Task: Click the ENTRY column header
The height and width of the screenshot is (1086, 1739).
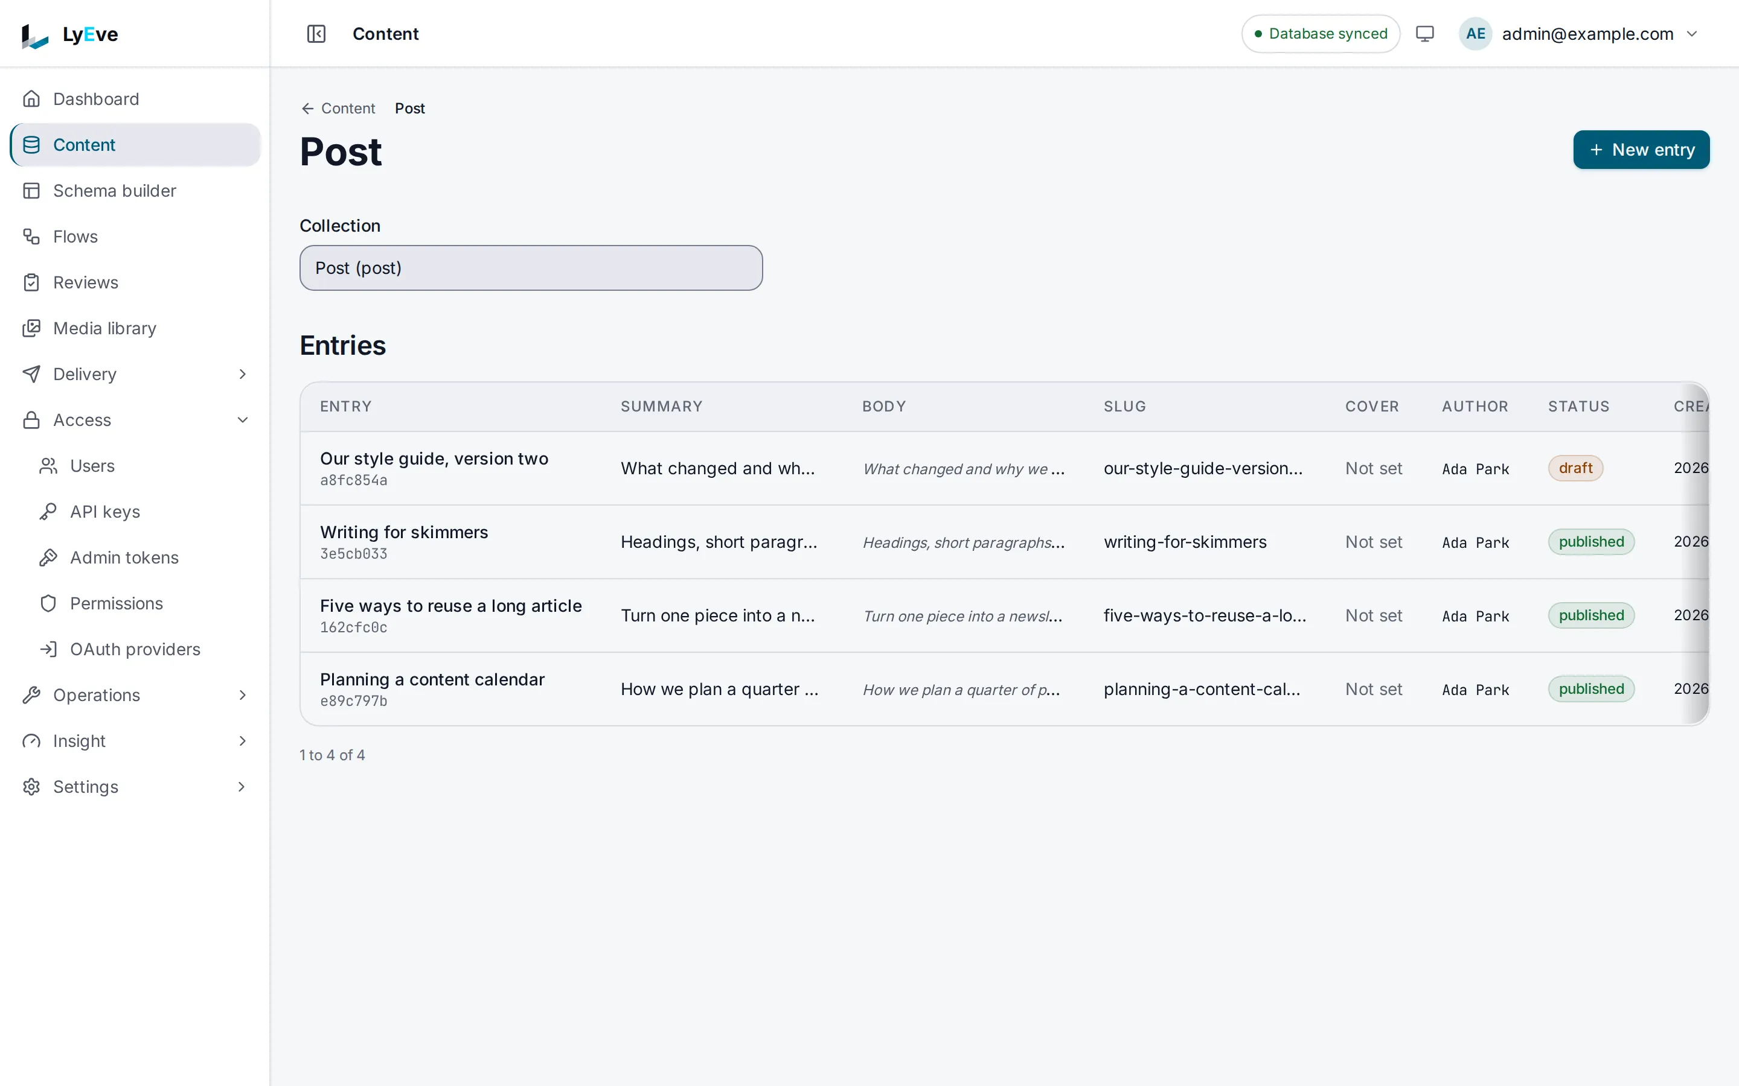Action: tap(345, 407)
